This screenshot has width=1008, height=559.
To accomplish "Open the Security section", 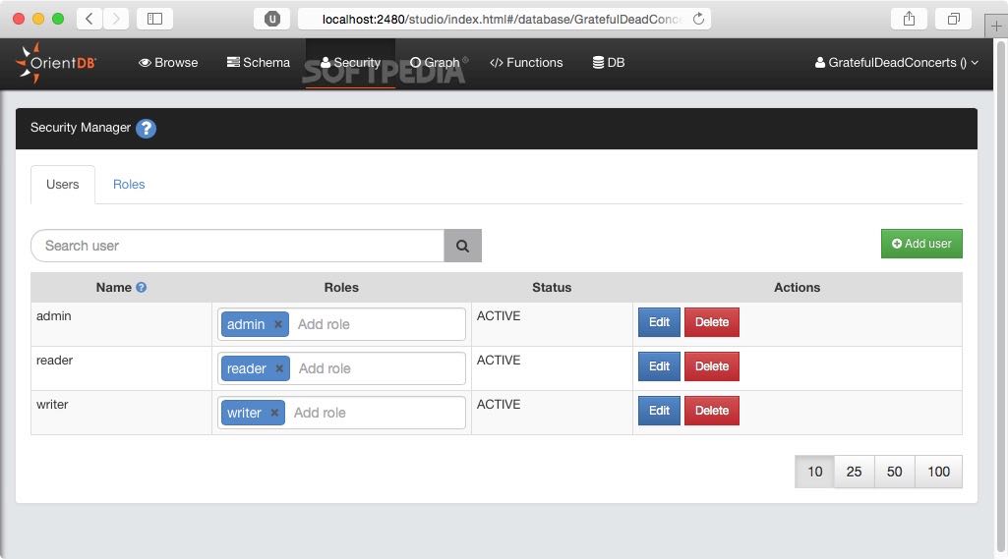I will pyautogui.click(x=350, y=62).
